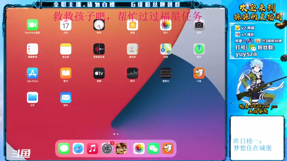This screenshot has width=287, height=161.
Task: Open Photos app in top row
Action: [x=166, y=25]
